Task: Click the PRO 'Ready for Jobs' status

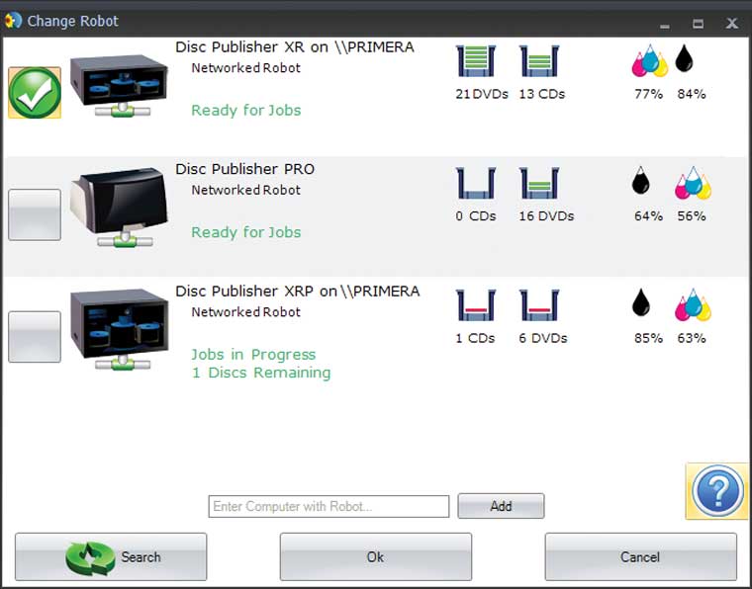Action: tap(246, 232)
